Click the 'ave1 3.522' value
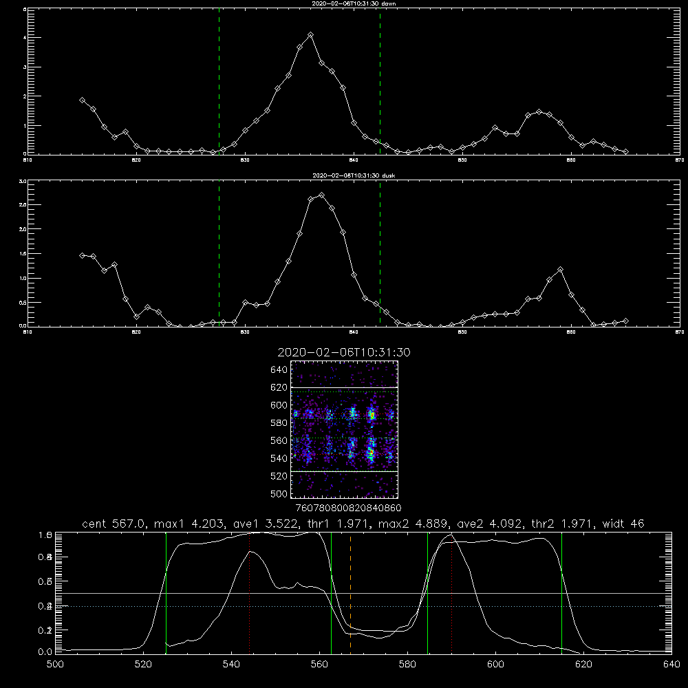Screen dimensions: 688x688 tap(266, 524)
